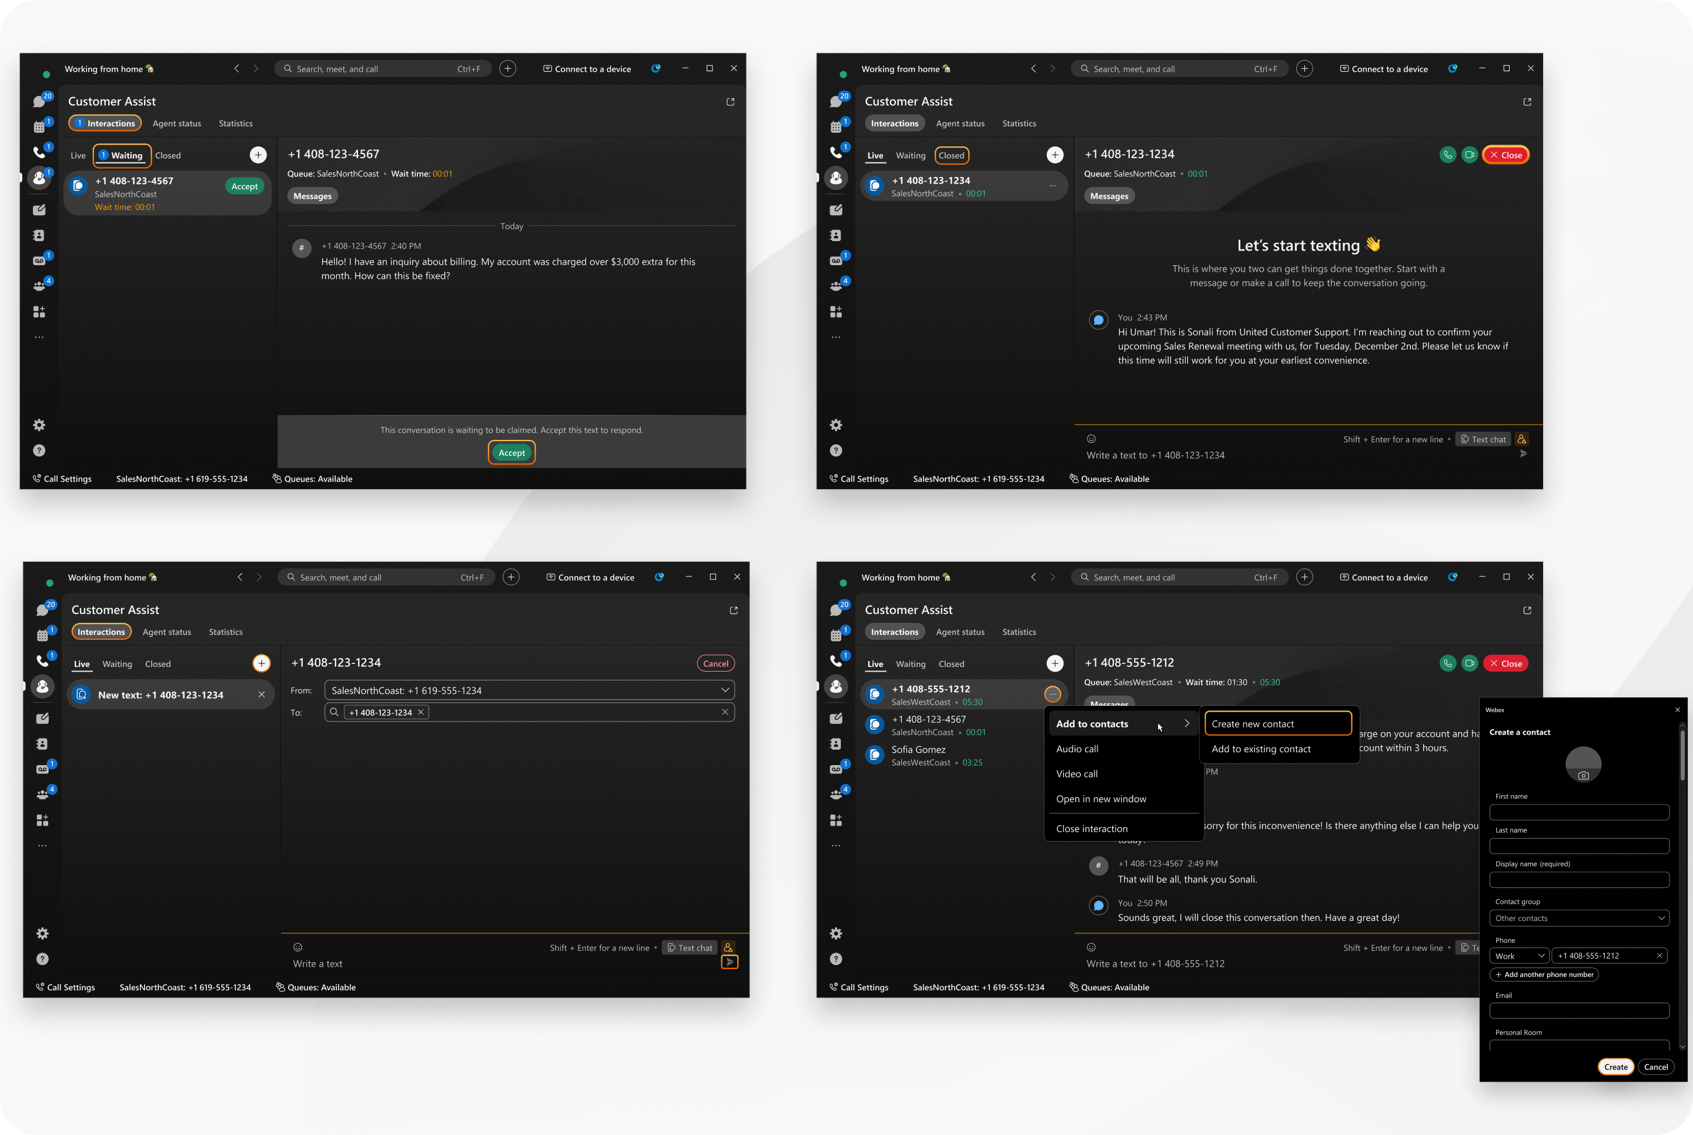Image resolution: width=1693 pixels, height=1135 pixels.
Task: Click send arrow in the New text window
Action: pos(730,962)
